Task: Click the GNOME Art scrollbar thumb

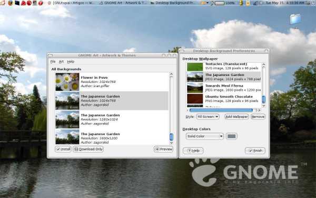Action: 171,137
